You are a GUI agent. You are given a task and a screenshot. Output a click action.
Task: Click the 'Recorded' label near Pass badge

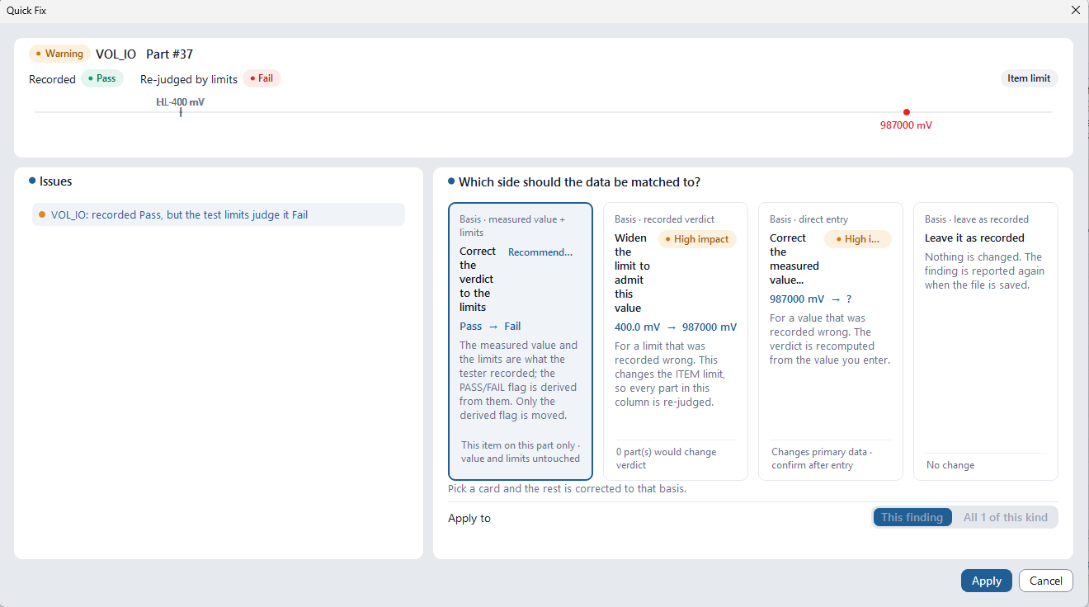pyautogui.click(x=52, y=80)
